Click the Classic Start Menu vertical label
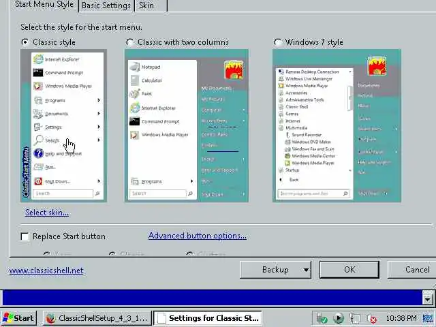436x327 pixels. [26, 172]
